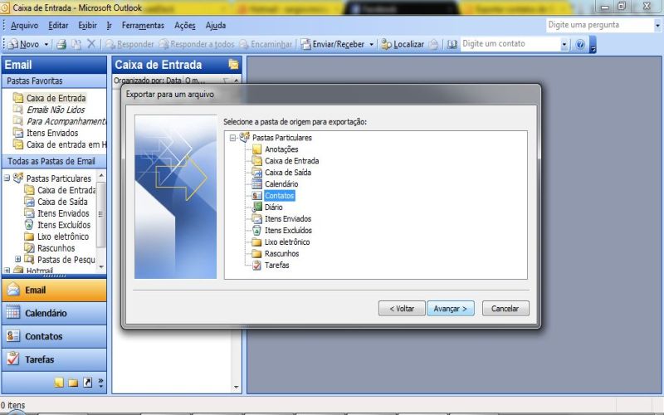Click Shortcuts icon at navigation pane bottom
This screenshot has height=415, width=664.
coord(87,383)
